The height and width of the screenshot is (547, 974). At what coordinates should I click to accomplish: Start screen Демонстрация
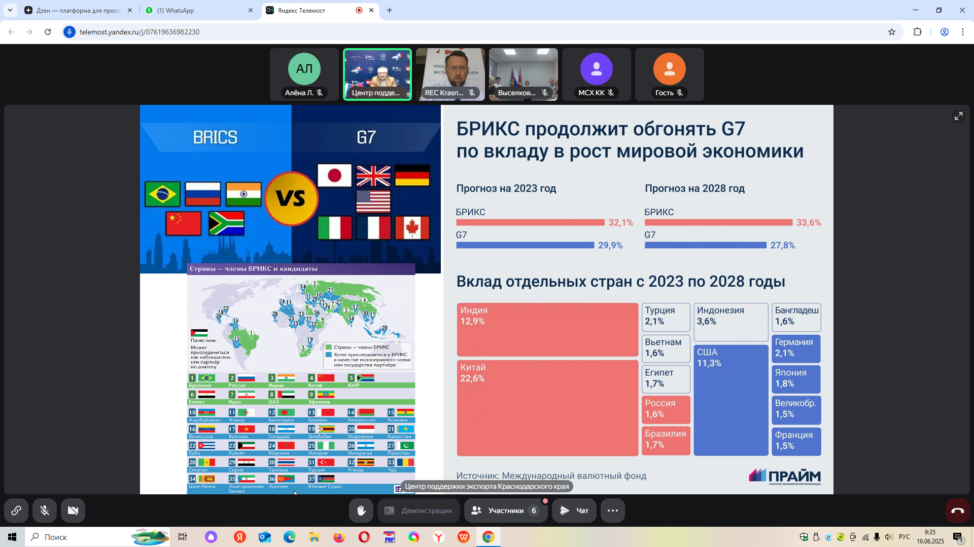(419, 511)
